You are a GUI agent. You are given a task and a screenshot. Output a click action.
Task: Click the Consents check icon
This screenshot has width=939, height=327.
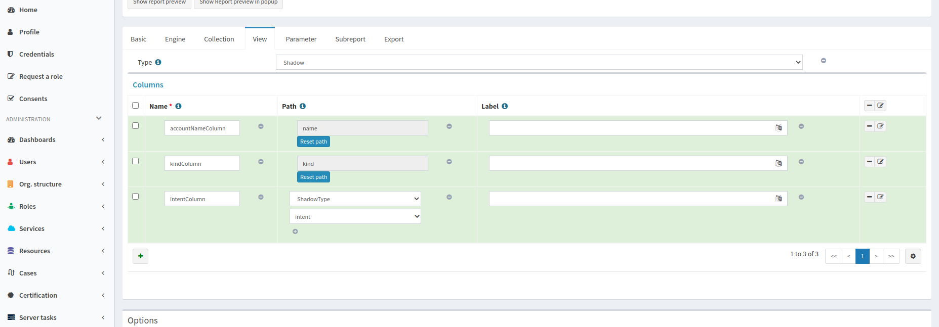[x=11, y=99]
